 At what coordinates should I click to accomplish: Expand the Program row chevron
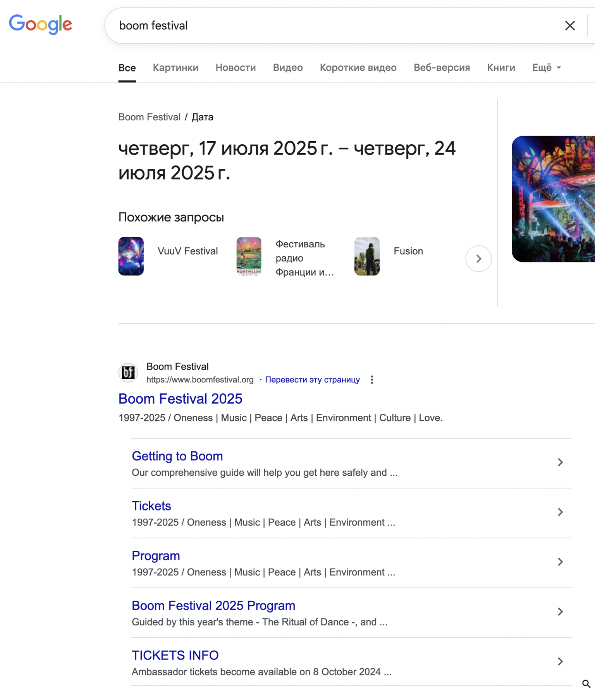560,562
